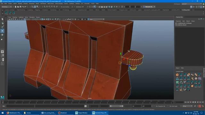Screen dimensions: 205x115
Task: Click the diamond icon in Custom Shelf second row
Action: click(196, 78)
